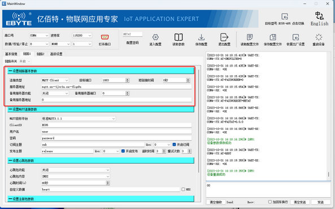
Task: Collapse the 设置注册包参数 section
Action: pyautogui.click(x=101, y=199)
